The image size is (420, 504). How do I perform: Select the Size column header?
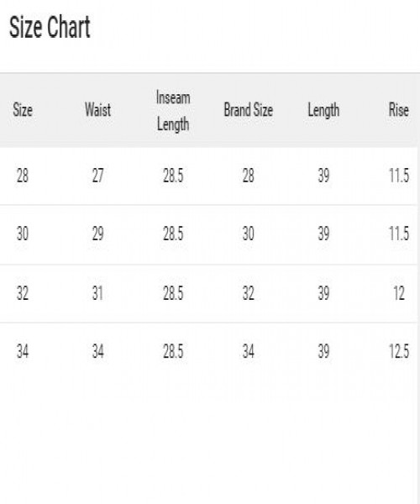tap(23, 110)
